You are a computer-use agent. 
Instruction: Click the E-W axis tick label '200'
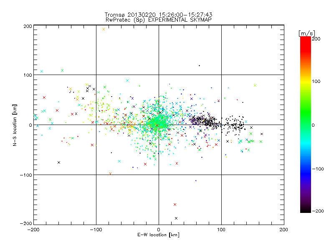(x=284, y=230)
